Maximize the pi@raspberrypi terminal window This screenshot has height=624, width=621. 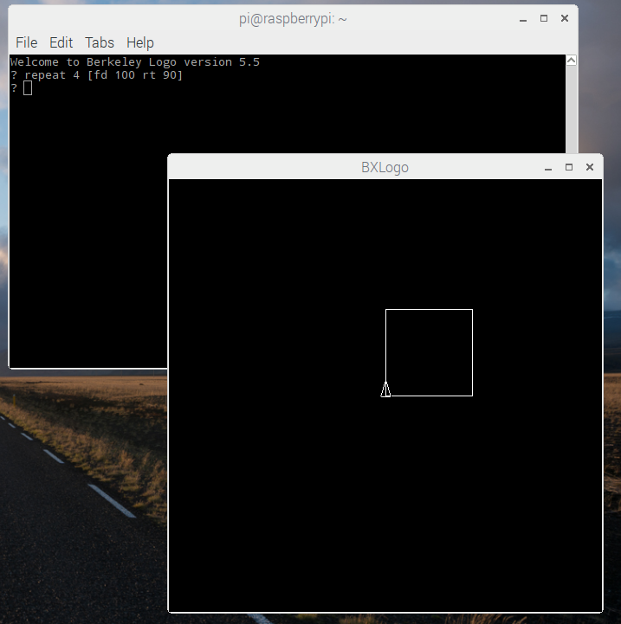coord(544,18)
